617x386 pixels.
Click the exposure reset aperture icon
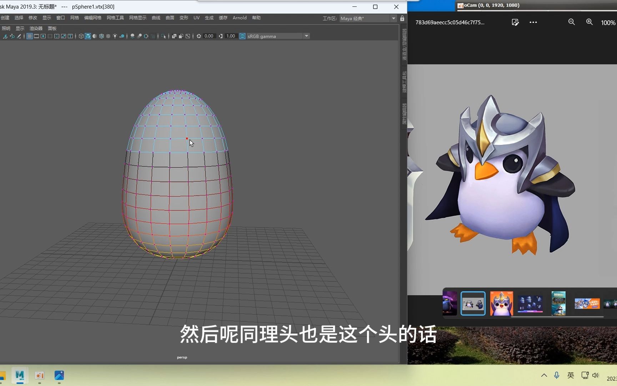point(199,36)
